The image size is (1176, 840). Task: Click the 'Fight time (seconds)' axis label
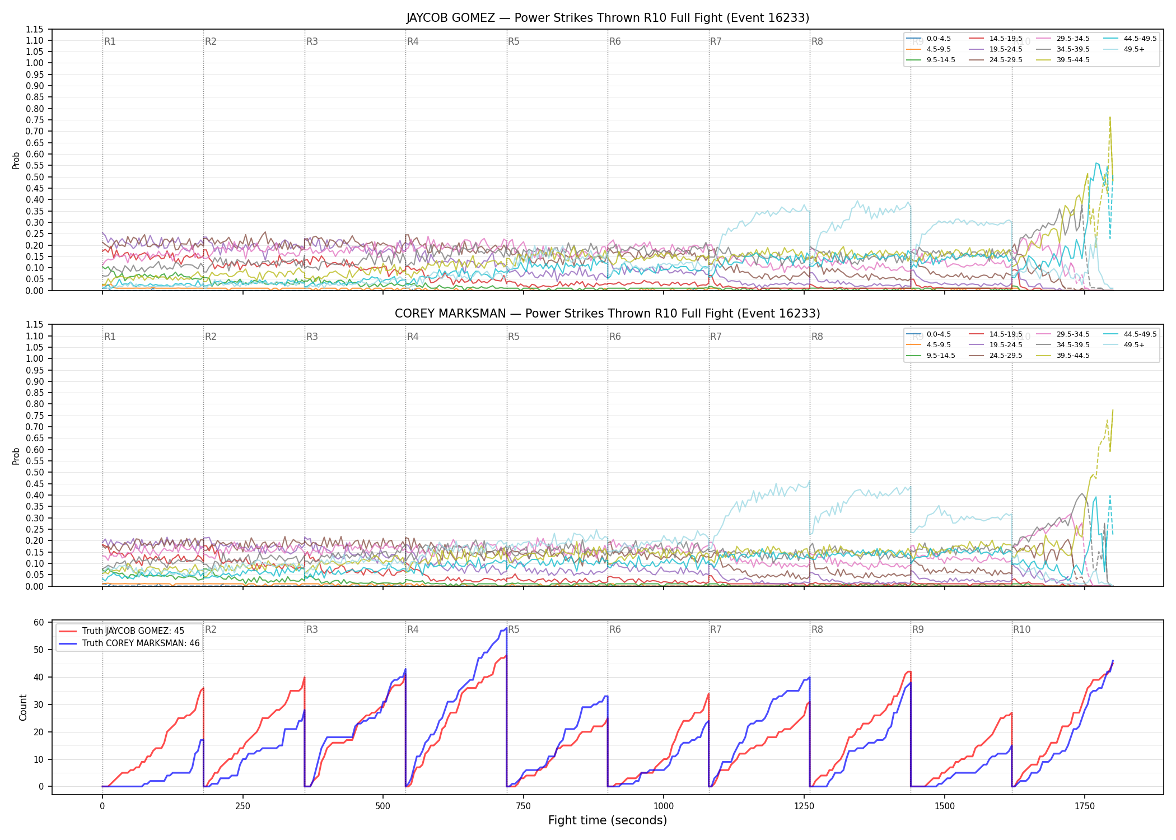608,820
